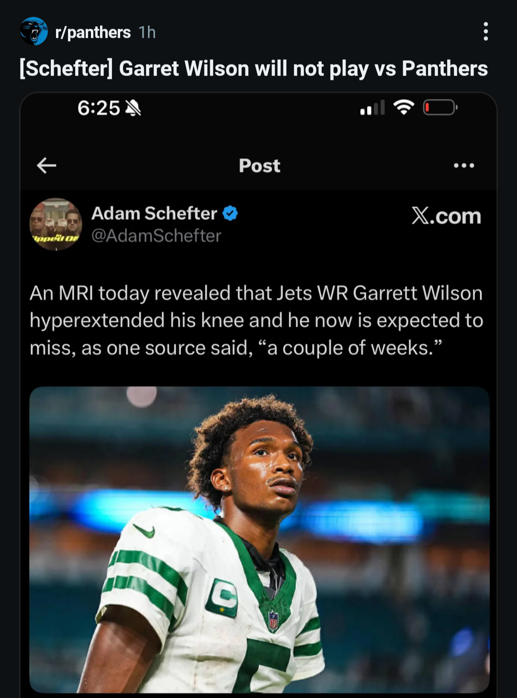Tap Adam Schefter's profile picture
This screenshot has width=517, height=698.
(x=56, y=224)
